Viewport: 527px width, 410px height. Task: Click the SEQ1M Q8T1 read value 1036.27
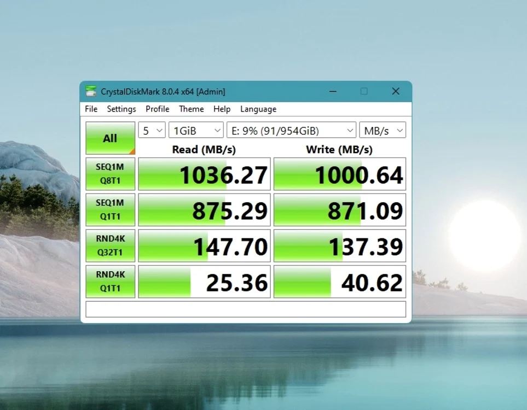[x=204, y=174]
